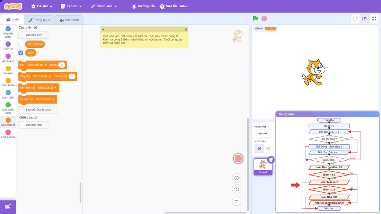Open the Cài đặt dropdown menu
The height and width of the screenshot is (214, 381).
pos(42,6)
